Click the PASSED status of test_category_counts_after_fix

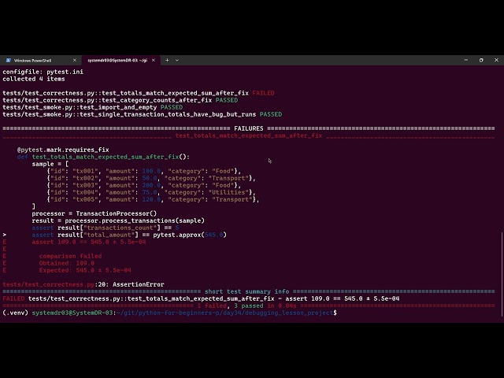tap(227, 100)
